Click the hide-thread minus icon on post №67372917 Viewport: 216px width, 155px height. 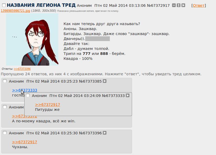[174, 5]
